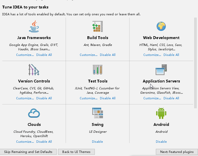Click the Build Tools crane icon
The width and height of the screenshot is (198, 156).
(98, 26)
